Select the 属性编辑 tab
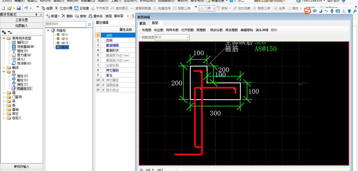The height and width of the screenshot is (171, 358). 102,23
